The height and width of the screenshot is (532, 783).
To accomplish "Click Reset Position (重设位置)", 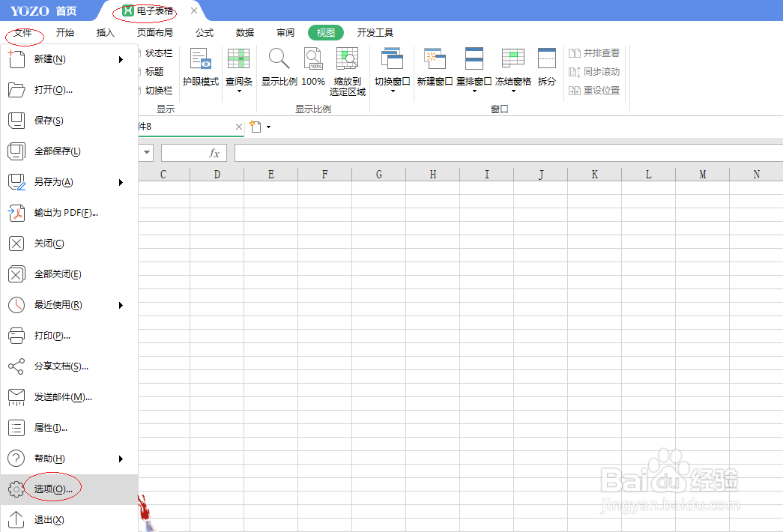I will 594,91.
